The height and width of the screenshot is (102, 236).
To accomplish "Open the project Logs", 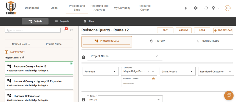I will pyautogui.click(x=202, y=30).
